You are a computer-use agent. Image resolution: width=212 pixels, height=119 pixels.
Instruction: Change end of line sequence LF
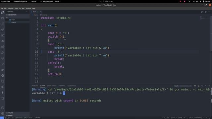tap(184, 118)
